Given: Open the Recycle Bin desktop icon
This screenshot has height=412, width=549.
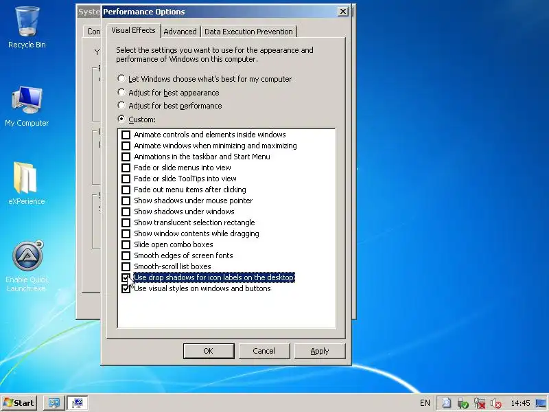Looking at the screenshot, I should 27,28.
